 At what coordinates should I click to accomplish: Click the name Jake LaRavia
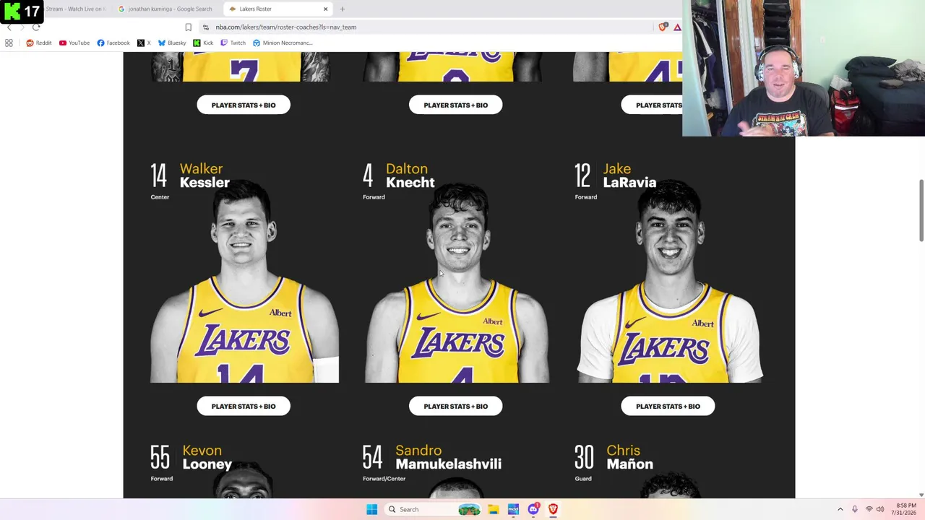(629, 175)
